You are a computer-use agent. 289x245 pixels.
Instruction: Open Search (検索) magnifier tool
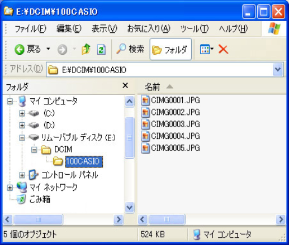coord(130,49)
